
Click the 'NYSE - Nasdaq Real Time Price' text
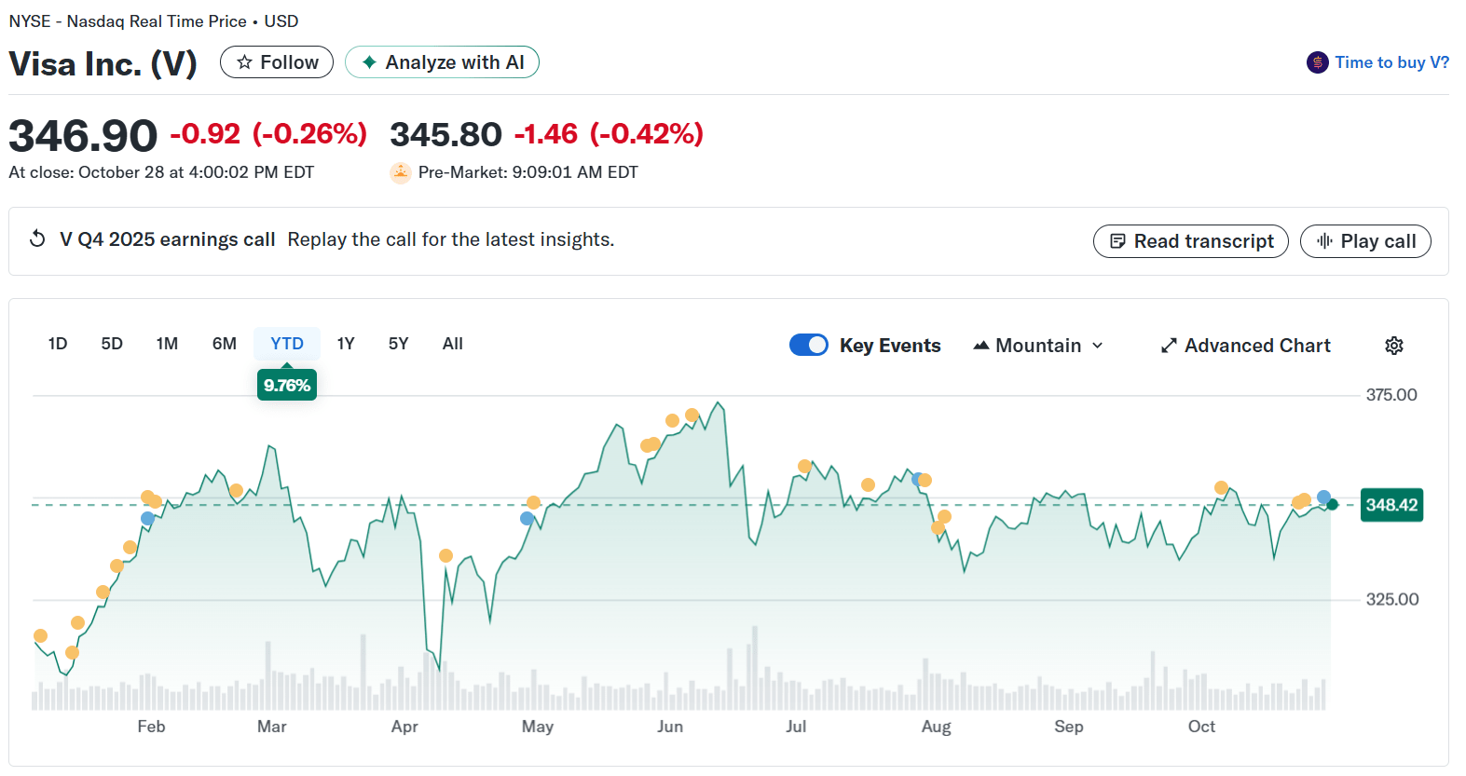[x=128, y=20]
